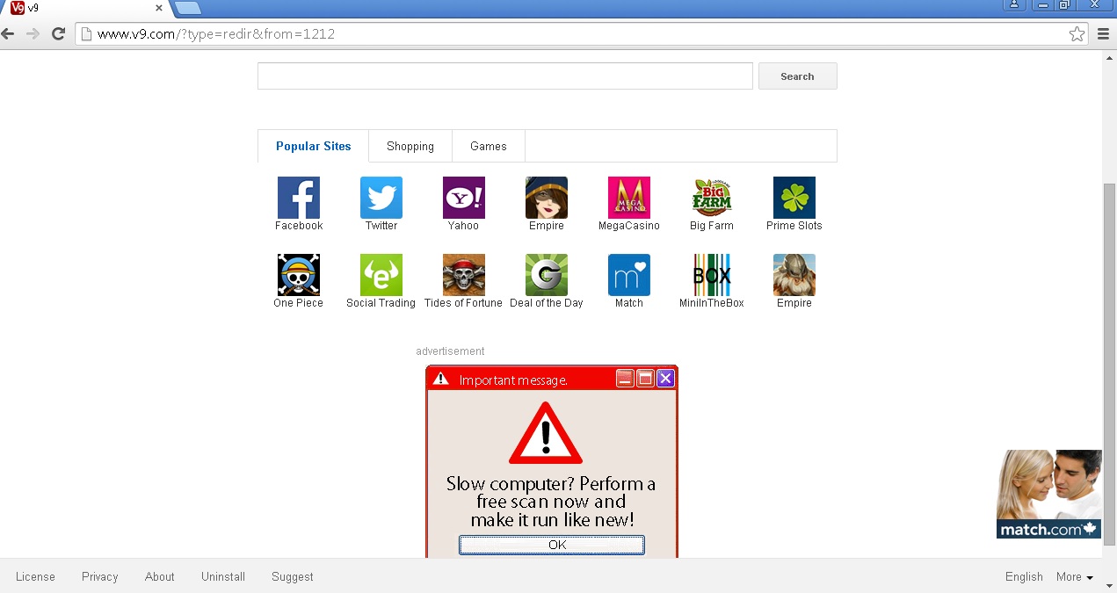The image size is (1117, 593).
Task: Click the address bar showing www.v9.com
Action: point(583,34)
